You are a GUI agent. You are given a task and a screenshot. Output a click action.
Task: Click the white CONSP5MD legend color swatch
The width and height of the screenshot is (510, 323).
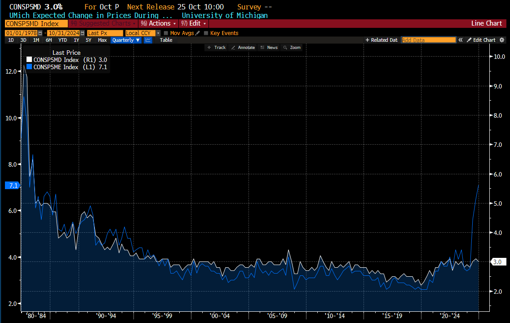point(29,60)
